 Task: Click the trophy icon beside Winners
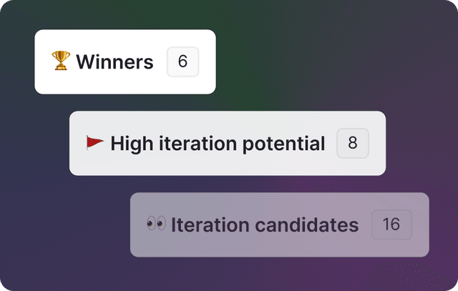[x=61, y=61]
